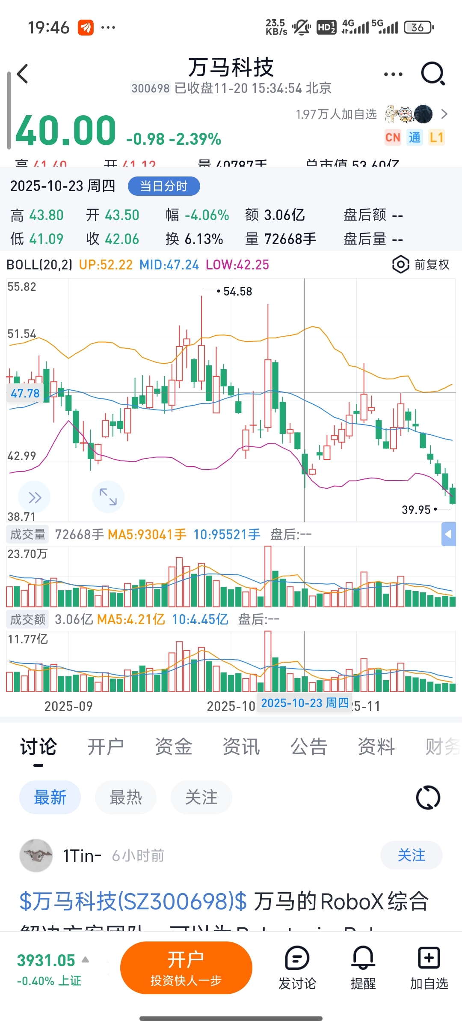462x1028 pixels.
Task: Tap the 1.97万人加自选 text
Action: coord(336,114)
